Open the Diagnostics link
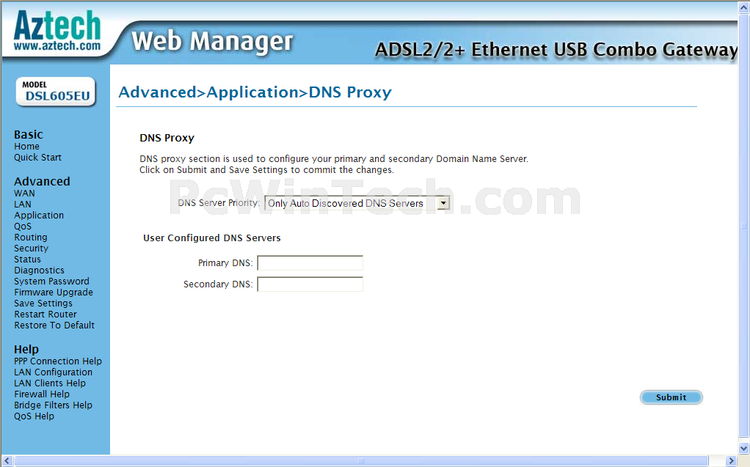Image resolution: width=750 pixels, height=467 pixels. click(x=39, y=270)
